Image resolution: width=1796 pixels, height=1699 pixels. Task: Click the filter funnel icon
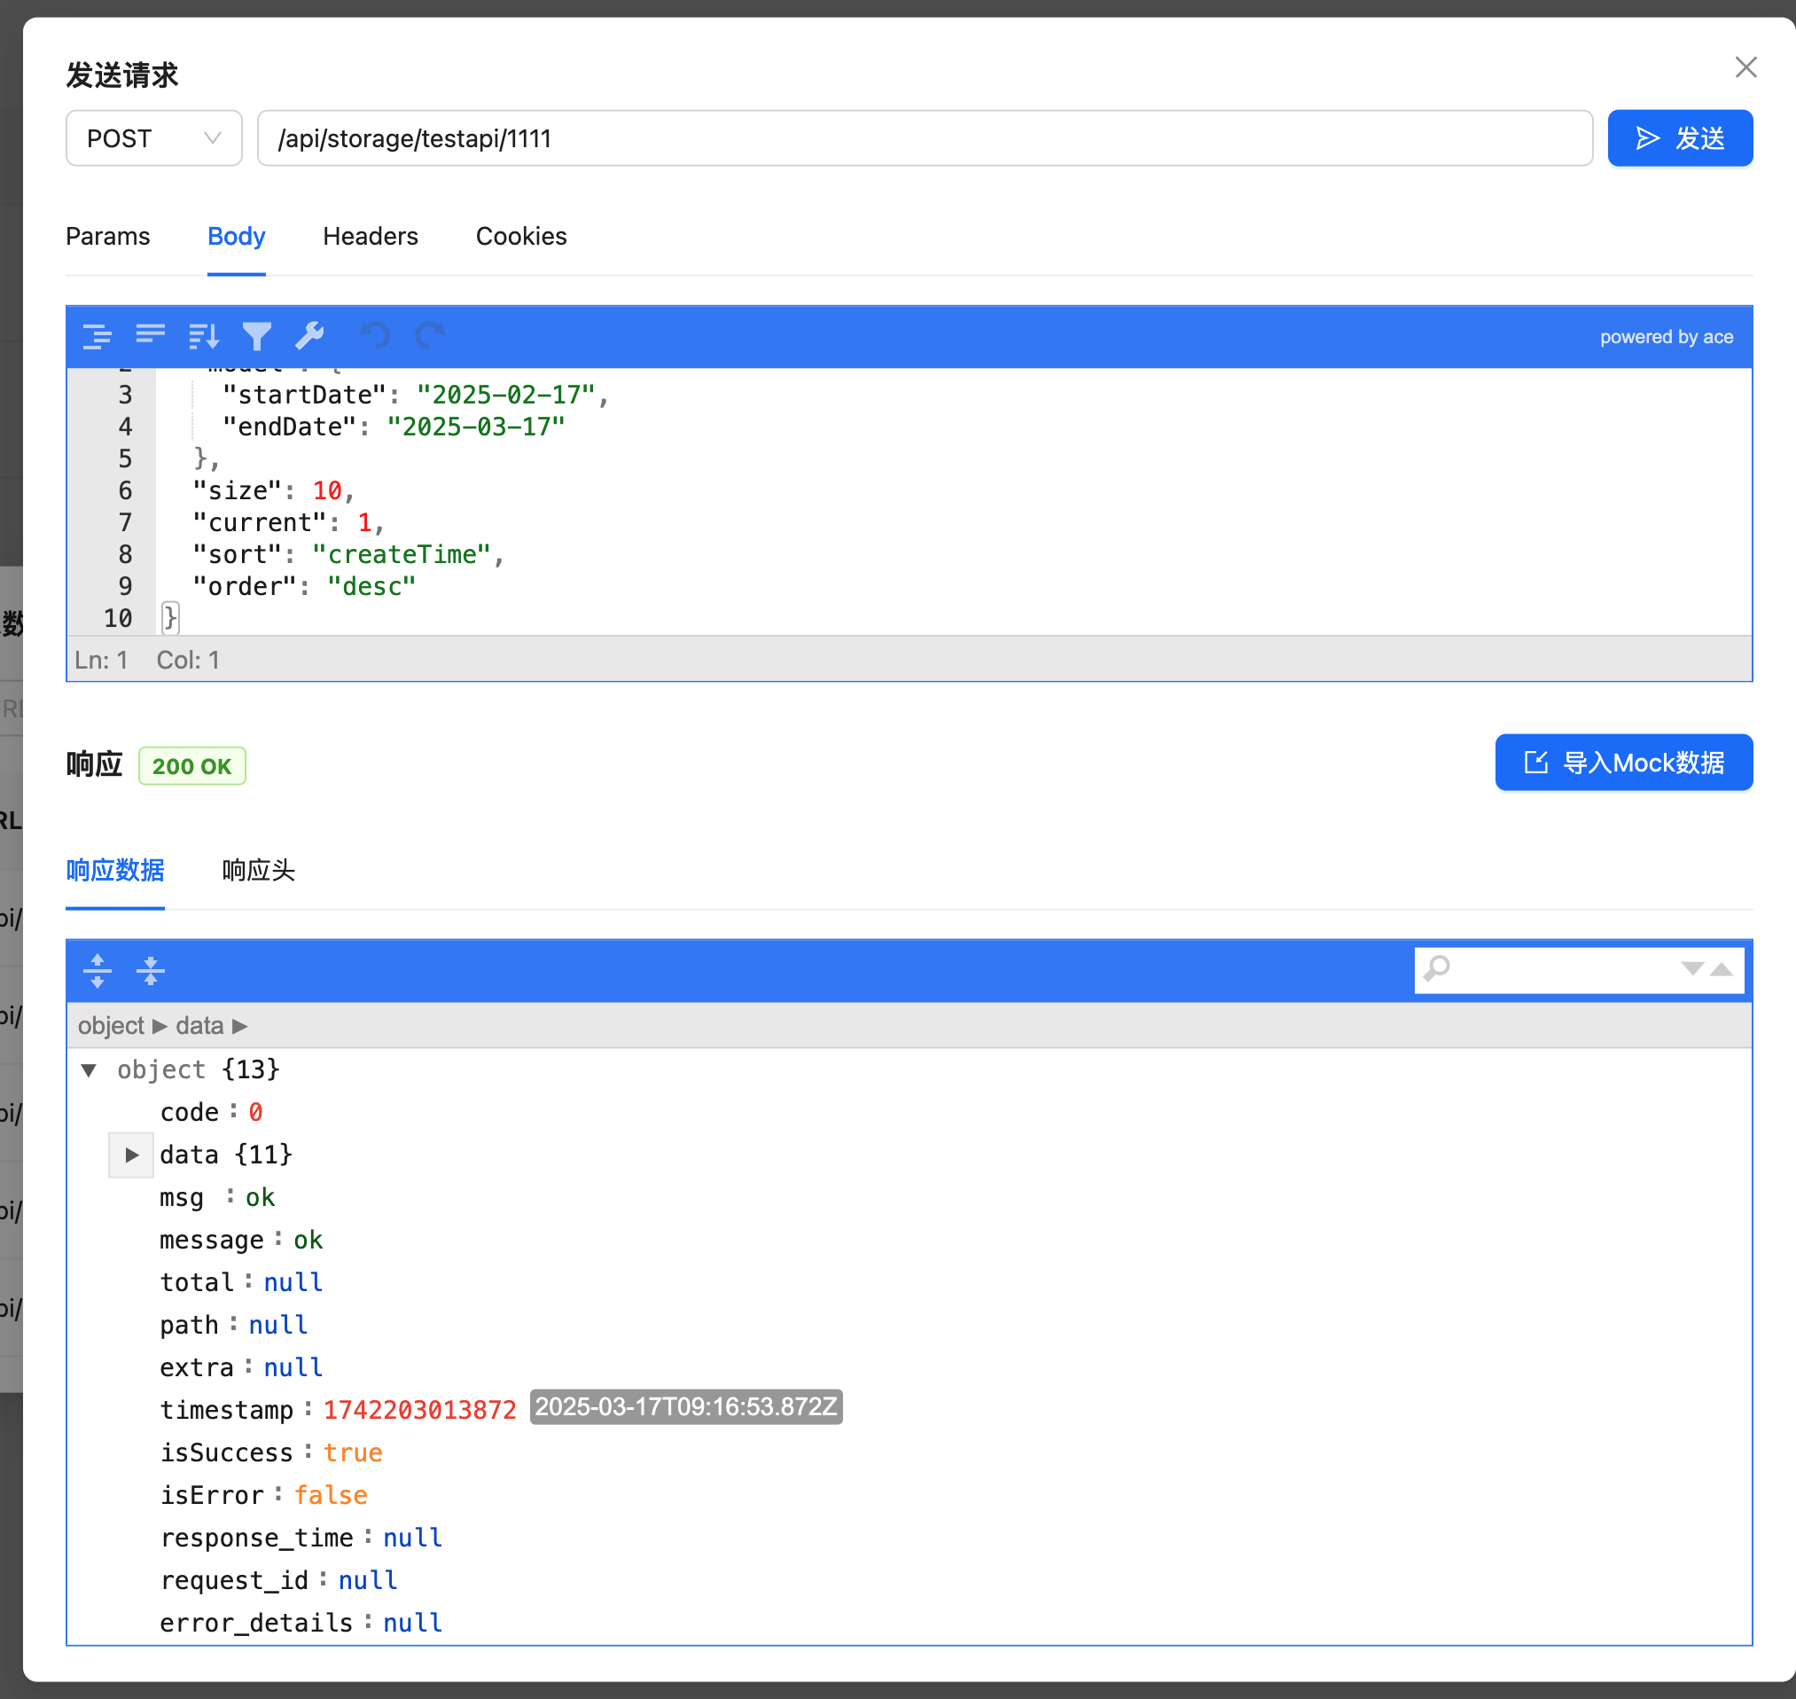point(257,336)
